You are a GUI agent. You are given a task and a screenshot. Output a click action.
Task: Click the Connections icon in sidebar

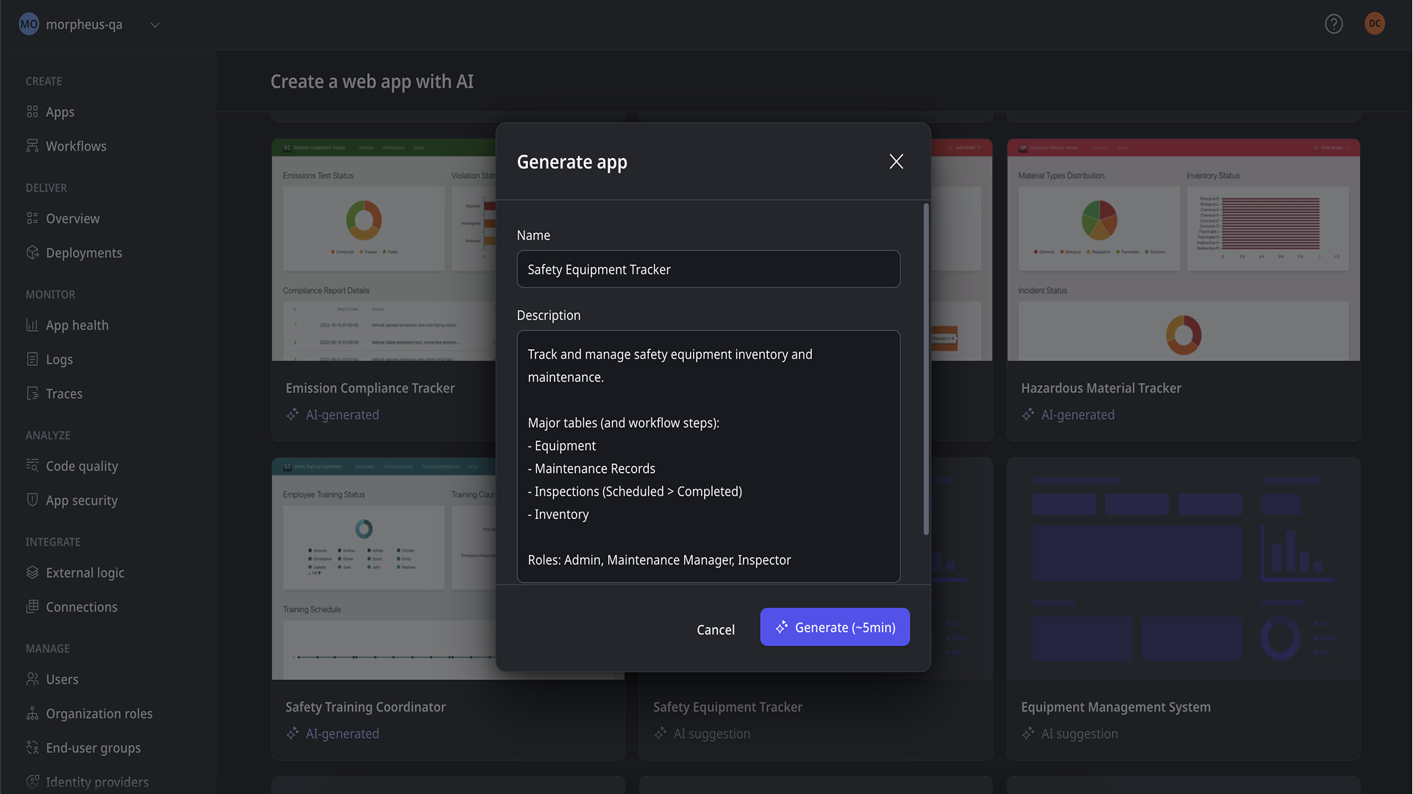click(x=32, y=607)
